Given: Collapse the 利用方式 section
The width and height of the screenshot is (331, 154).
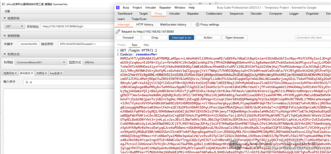Looking at the screenshot, I should pos(5,54).
